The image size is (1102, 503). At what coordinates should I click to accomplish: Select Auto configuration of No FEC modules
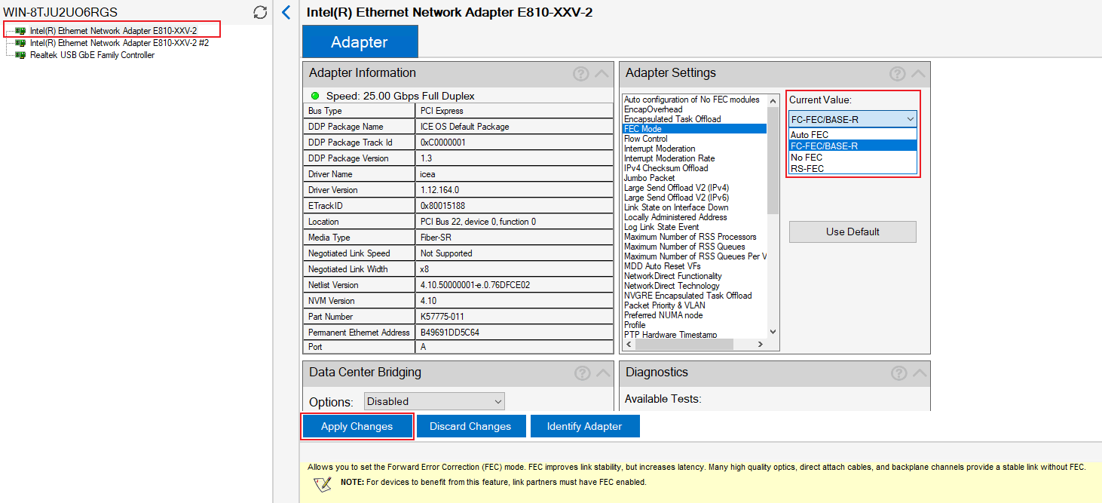(x=692, y=100)
